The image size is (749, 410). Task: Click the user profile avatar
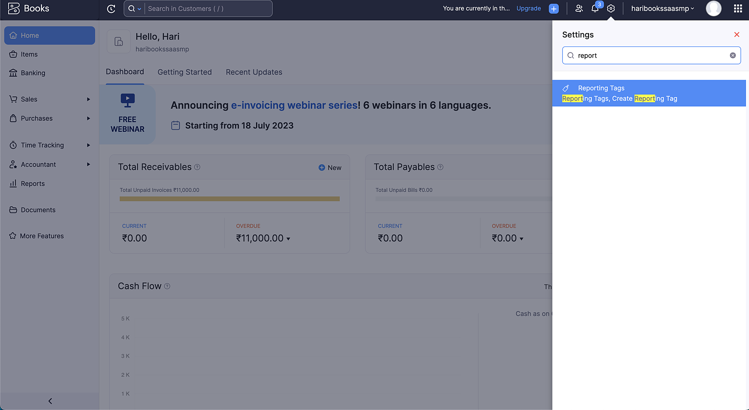(x=713, y=9)
